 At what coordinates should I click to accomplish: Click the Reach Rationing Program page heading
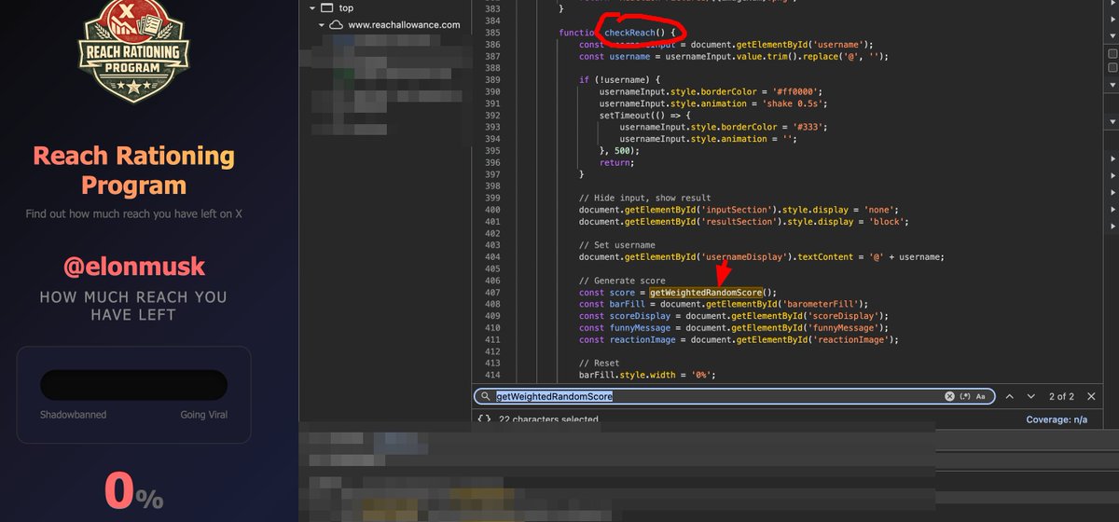point(133,170)
